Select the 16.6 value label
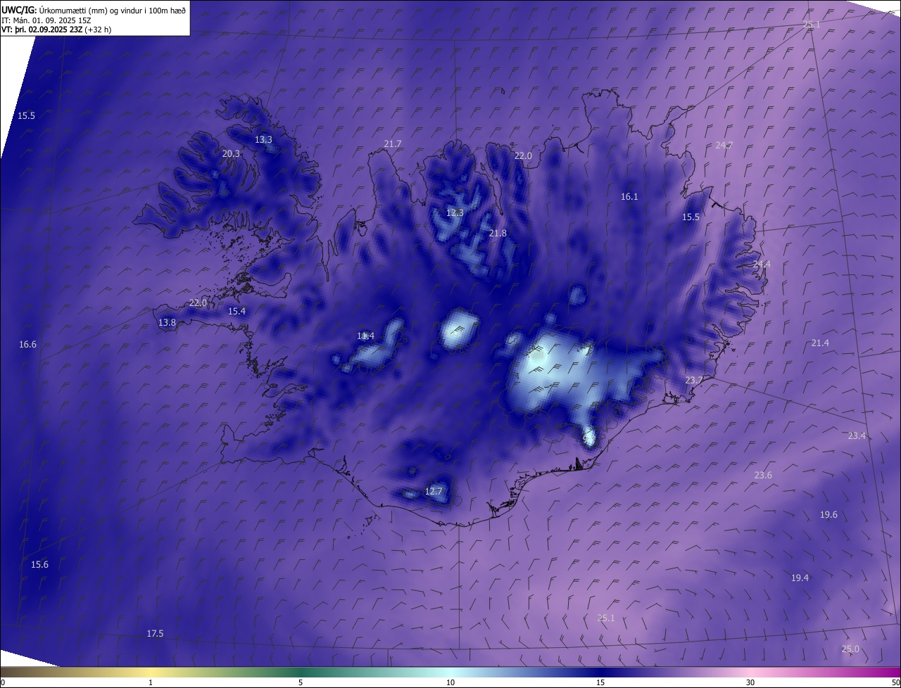901x688 pixels. click(x=27, y=344)
